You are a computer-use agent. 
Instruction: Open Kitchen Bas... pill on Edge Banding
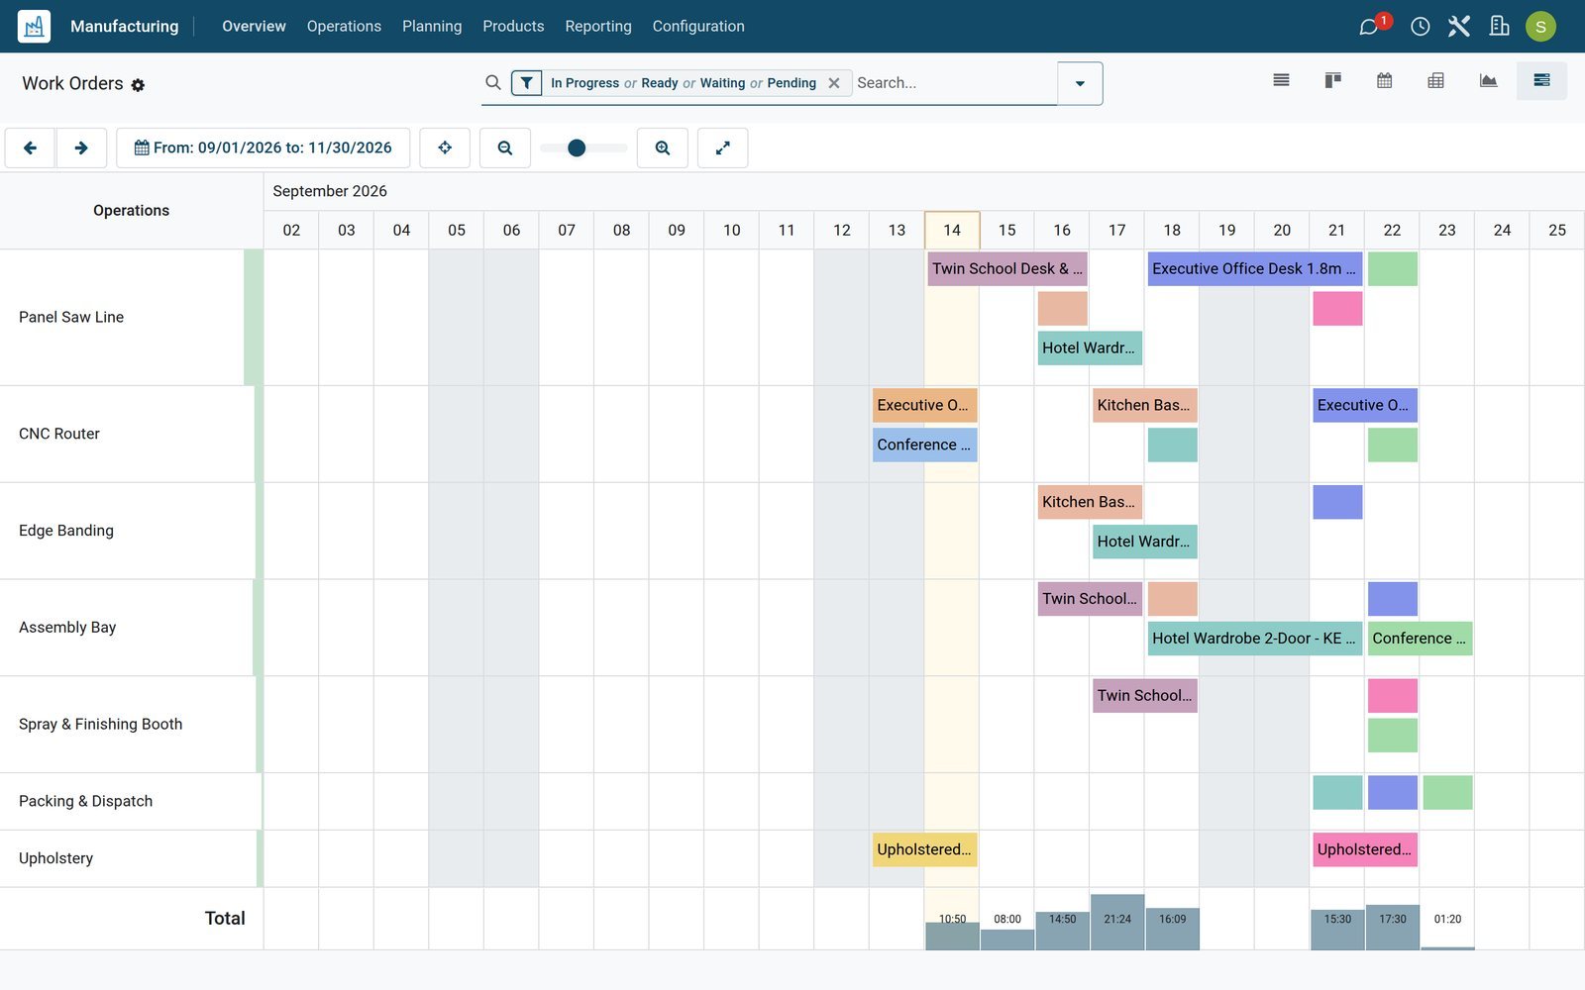[1090, 502]
